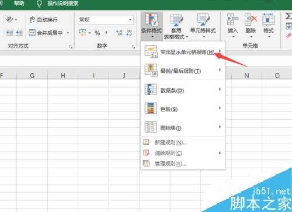The width and height of the screenshot is (292, 212).
Task: Select column J header
Action: pyautogui.click(x=124, y=75)
